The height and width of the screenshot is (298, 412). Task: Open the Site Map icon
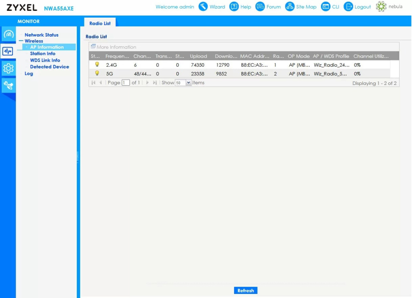(290, 6)
